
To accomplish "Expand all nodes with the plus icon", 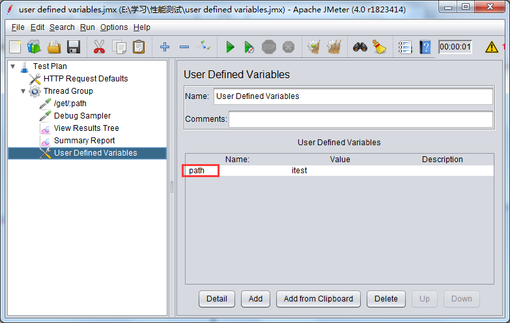I will (165, 47).
